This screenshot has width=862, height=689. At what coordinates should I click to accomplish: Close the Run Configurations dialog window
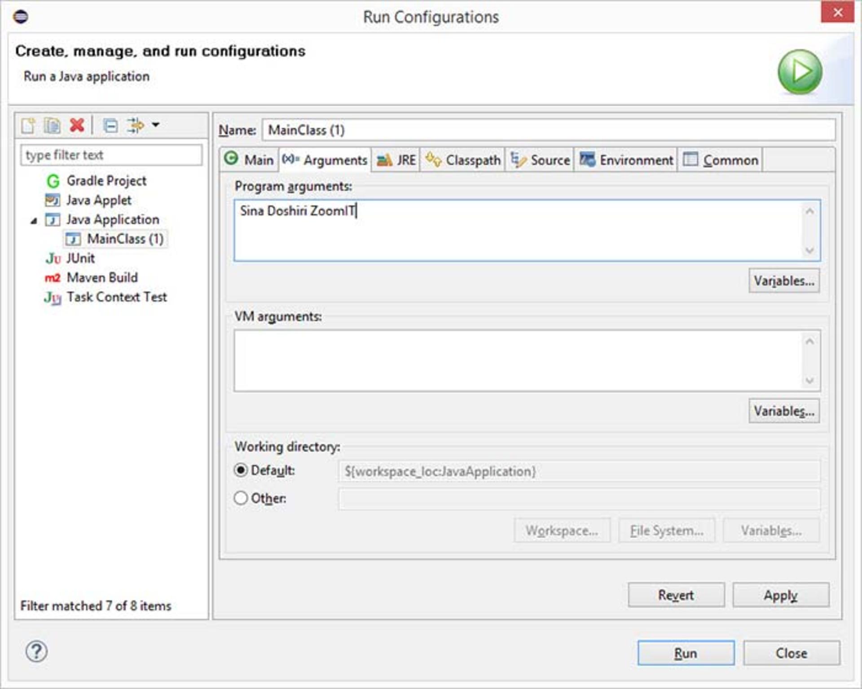838,12
